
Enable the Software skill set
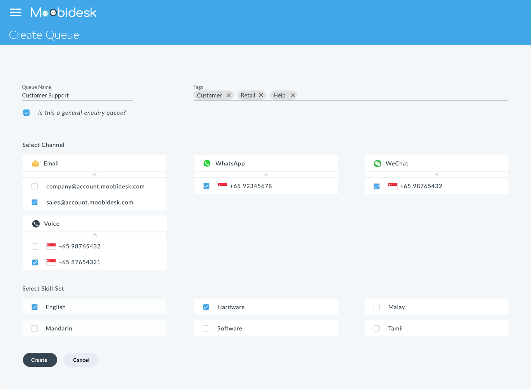tap(206, 328)
